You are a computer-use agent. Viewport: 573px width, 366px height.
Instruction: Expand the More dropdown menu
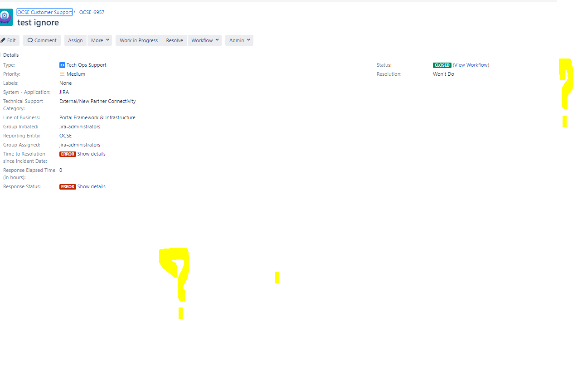click(x=100, y=40)
